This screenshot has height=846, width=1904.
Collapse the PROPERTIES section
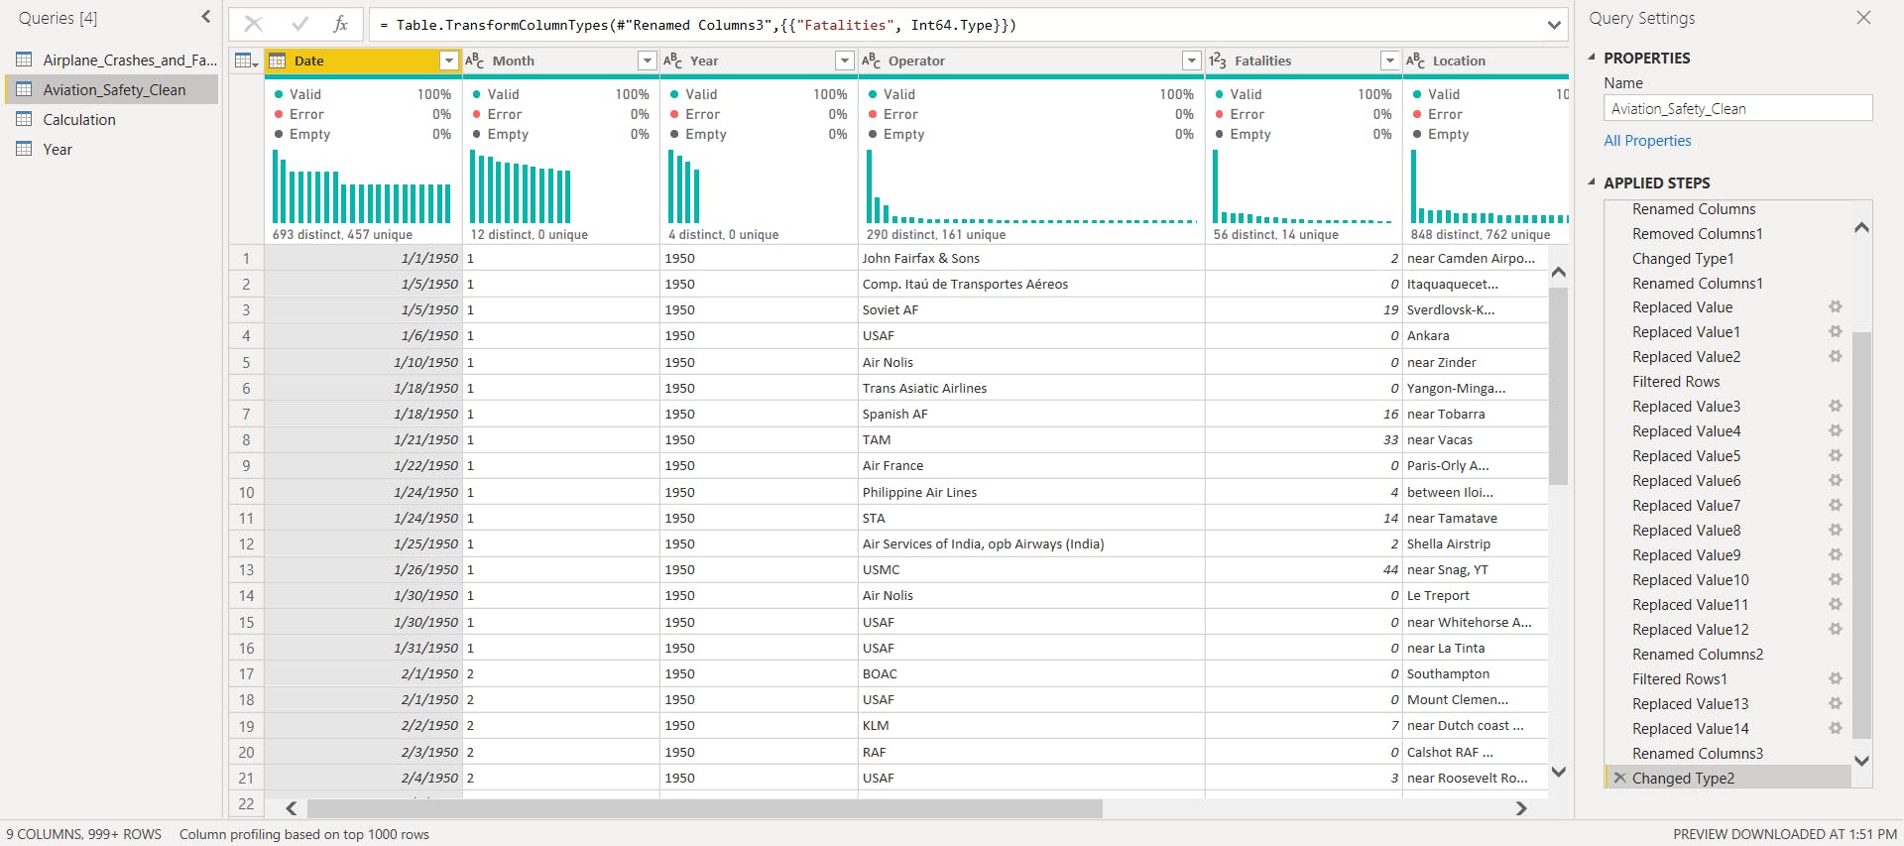tap(1592, 58)
